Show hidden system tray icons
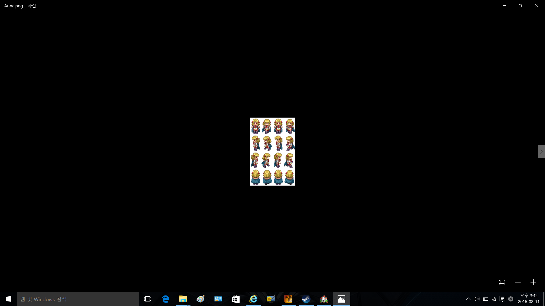 [x=468, y=299]
